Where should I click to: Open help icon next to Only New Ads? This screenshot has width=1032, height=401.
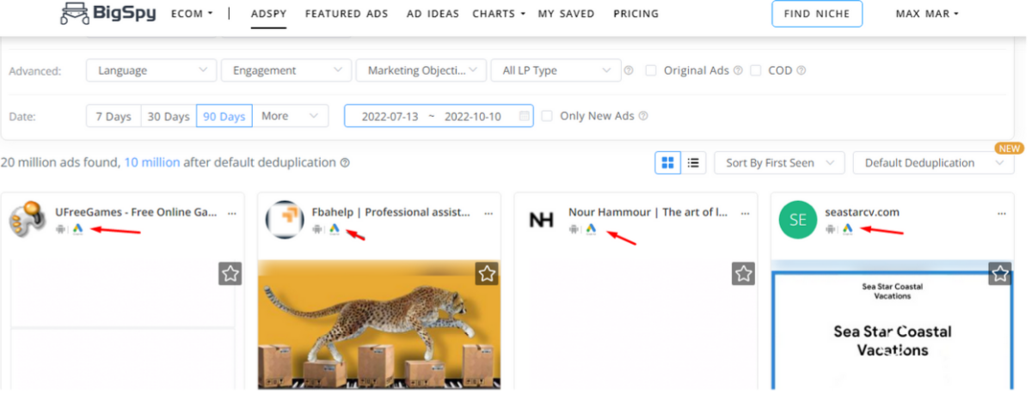[x=643, y=116]
